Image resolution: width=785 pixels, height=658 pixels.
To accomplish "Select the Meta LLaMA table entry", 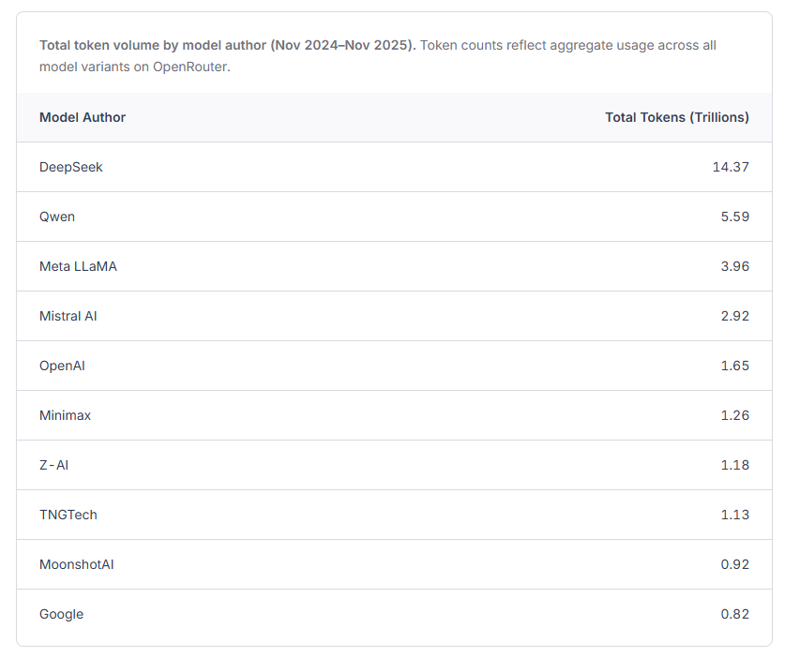I will pos(78,266).
